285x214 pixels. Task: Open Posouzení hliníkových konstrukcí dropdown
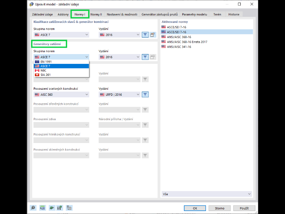[61, 140]
